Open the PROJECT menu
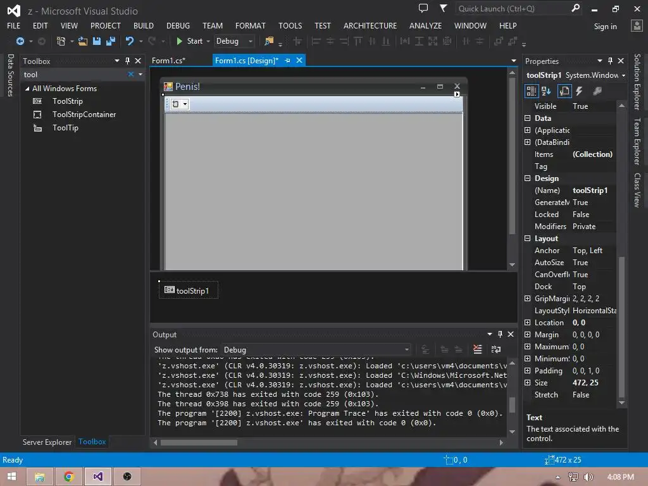 (x=106, y=25)
